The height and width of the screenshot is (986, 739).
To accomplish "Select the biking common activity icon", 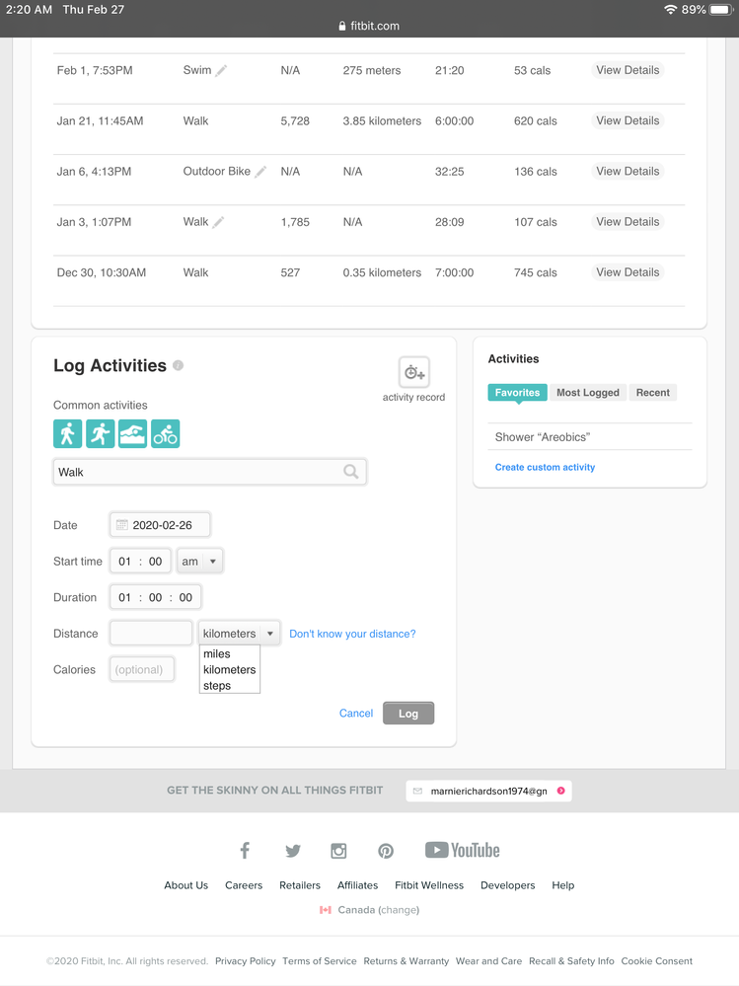I will (x=166, y=434).
